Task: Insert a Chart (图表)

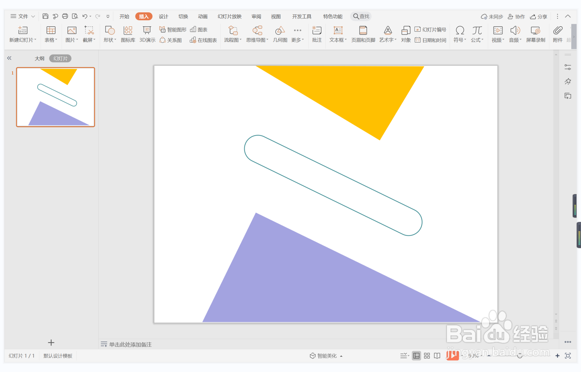Action: [199, 30]
